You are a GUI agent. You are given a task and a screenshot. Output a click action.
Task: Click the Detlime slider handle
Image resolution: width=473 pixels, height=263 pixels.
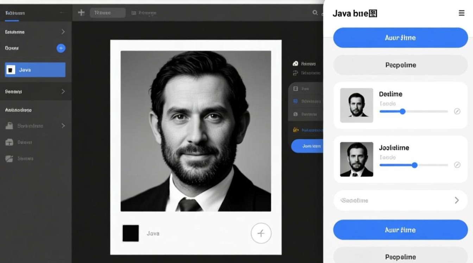tap(403, 112)
